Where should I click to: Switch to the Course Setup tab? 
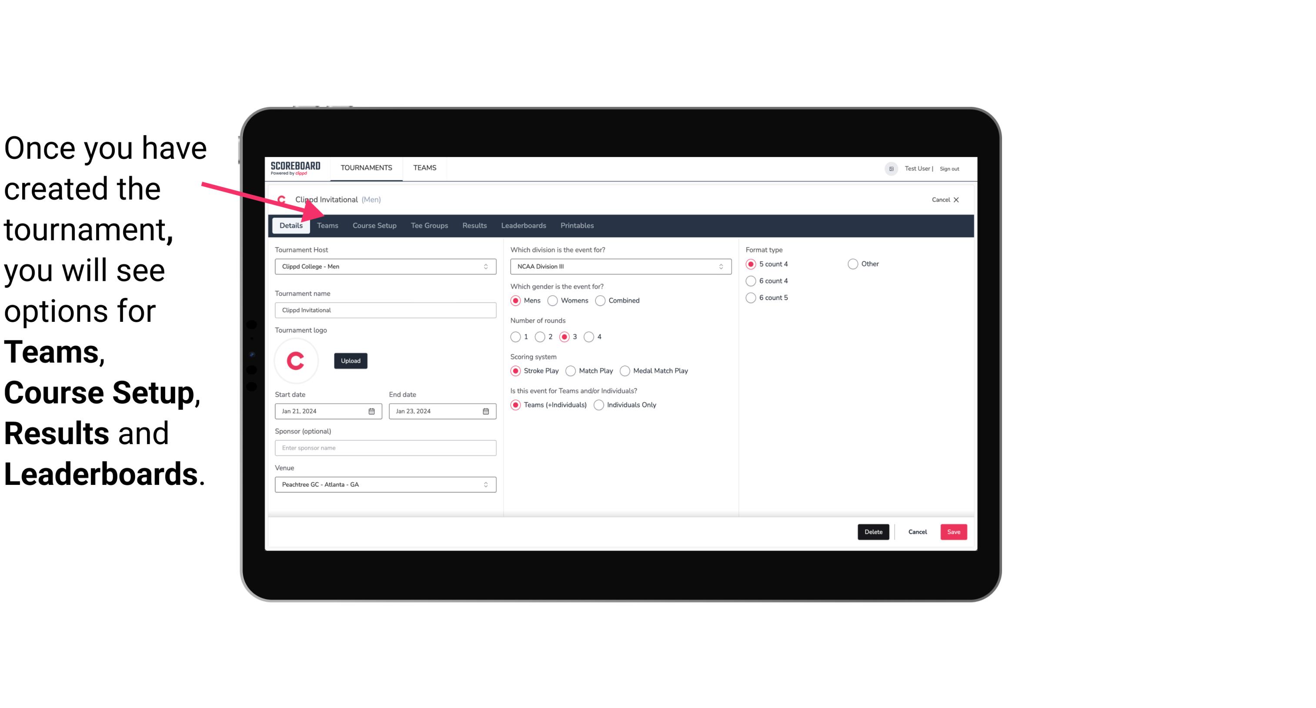[373, 225]
